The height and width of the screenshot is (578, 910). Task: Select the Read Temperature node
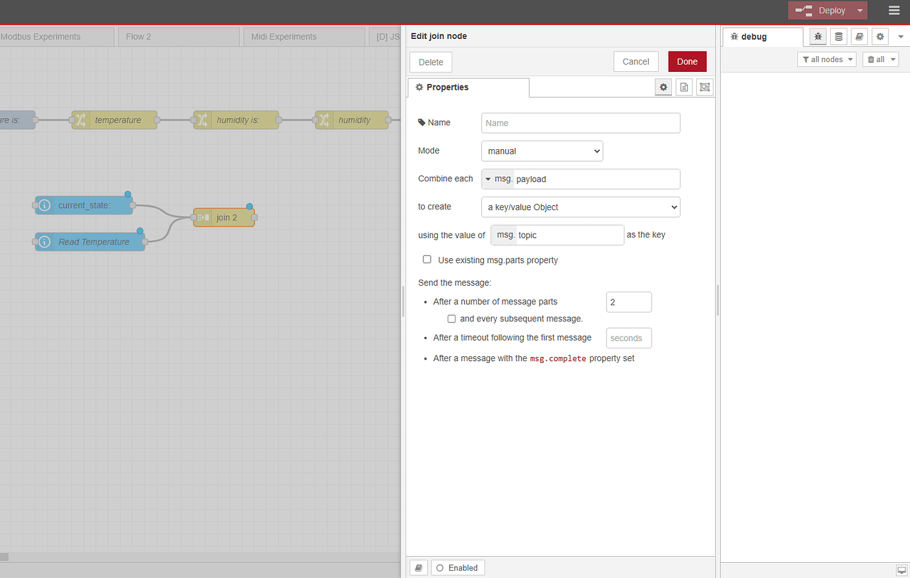click(x=90, y=242)
